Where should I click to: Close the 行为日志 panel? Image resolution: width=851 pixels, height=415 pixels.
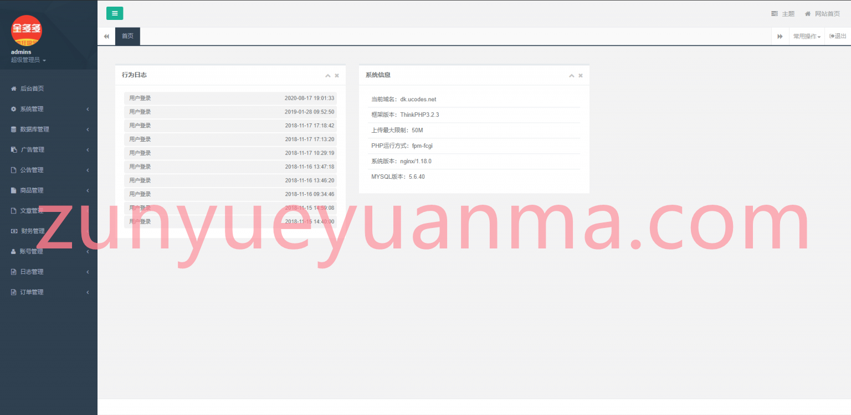click(337, 75)
